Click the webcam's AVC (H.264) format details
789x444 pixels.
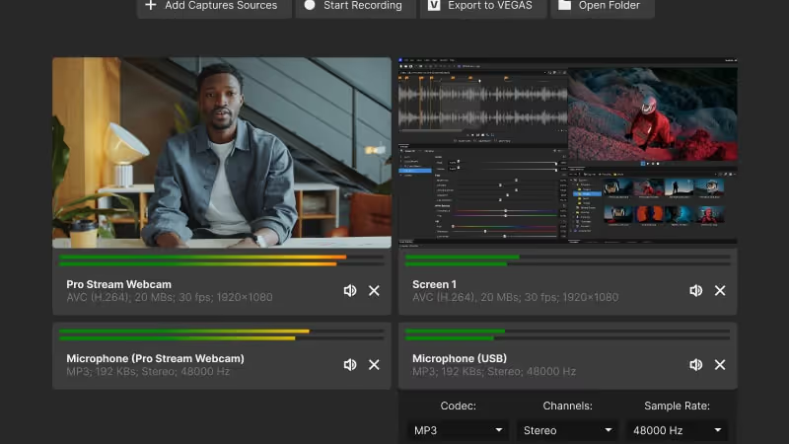pyautogui.click(x=170, y=298)
